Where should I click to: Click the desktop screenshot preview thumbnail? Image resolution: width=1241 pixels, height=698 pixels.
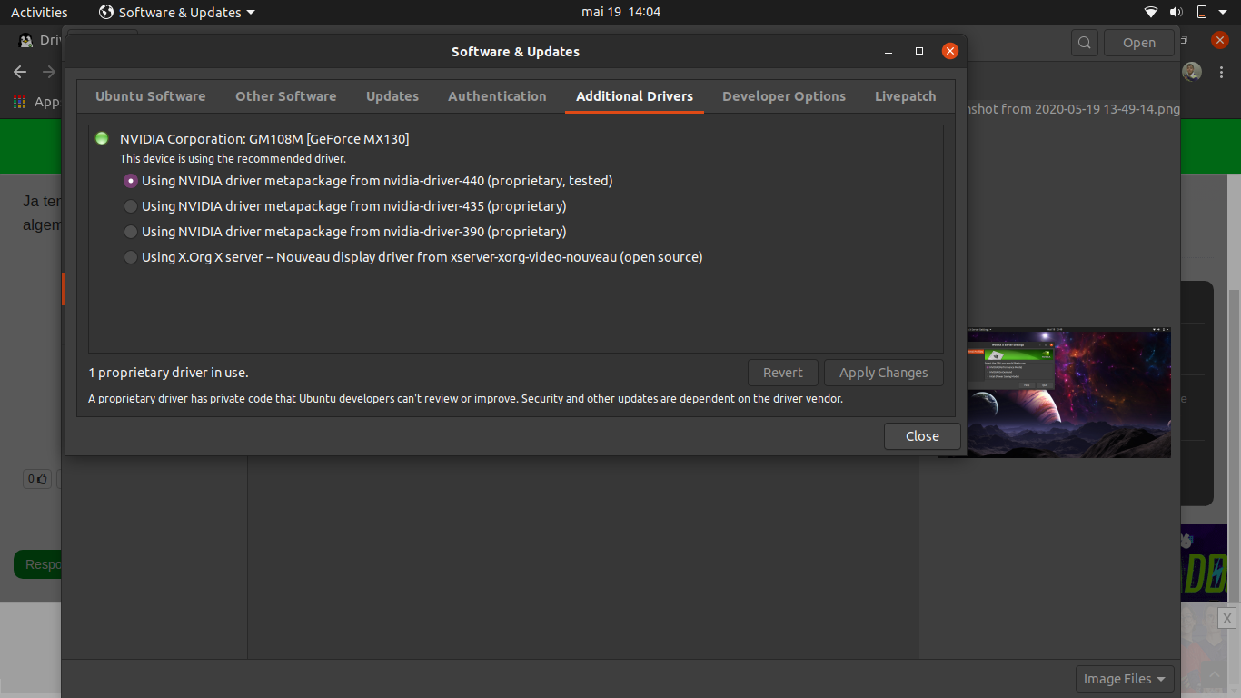click(1069, 392)
